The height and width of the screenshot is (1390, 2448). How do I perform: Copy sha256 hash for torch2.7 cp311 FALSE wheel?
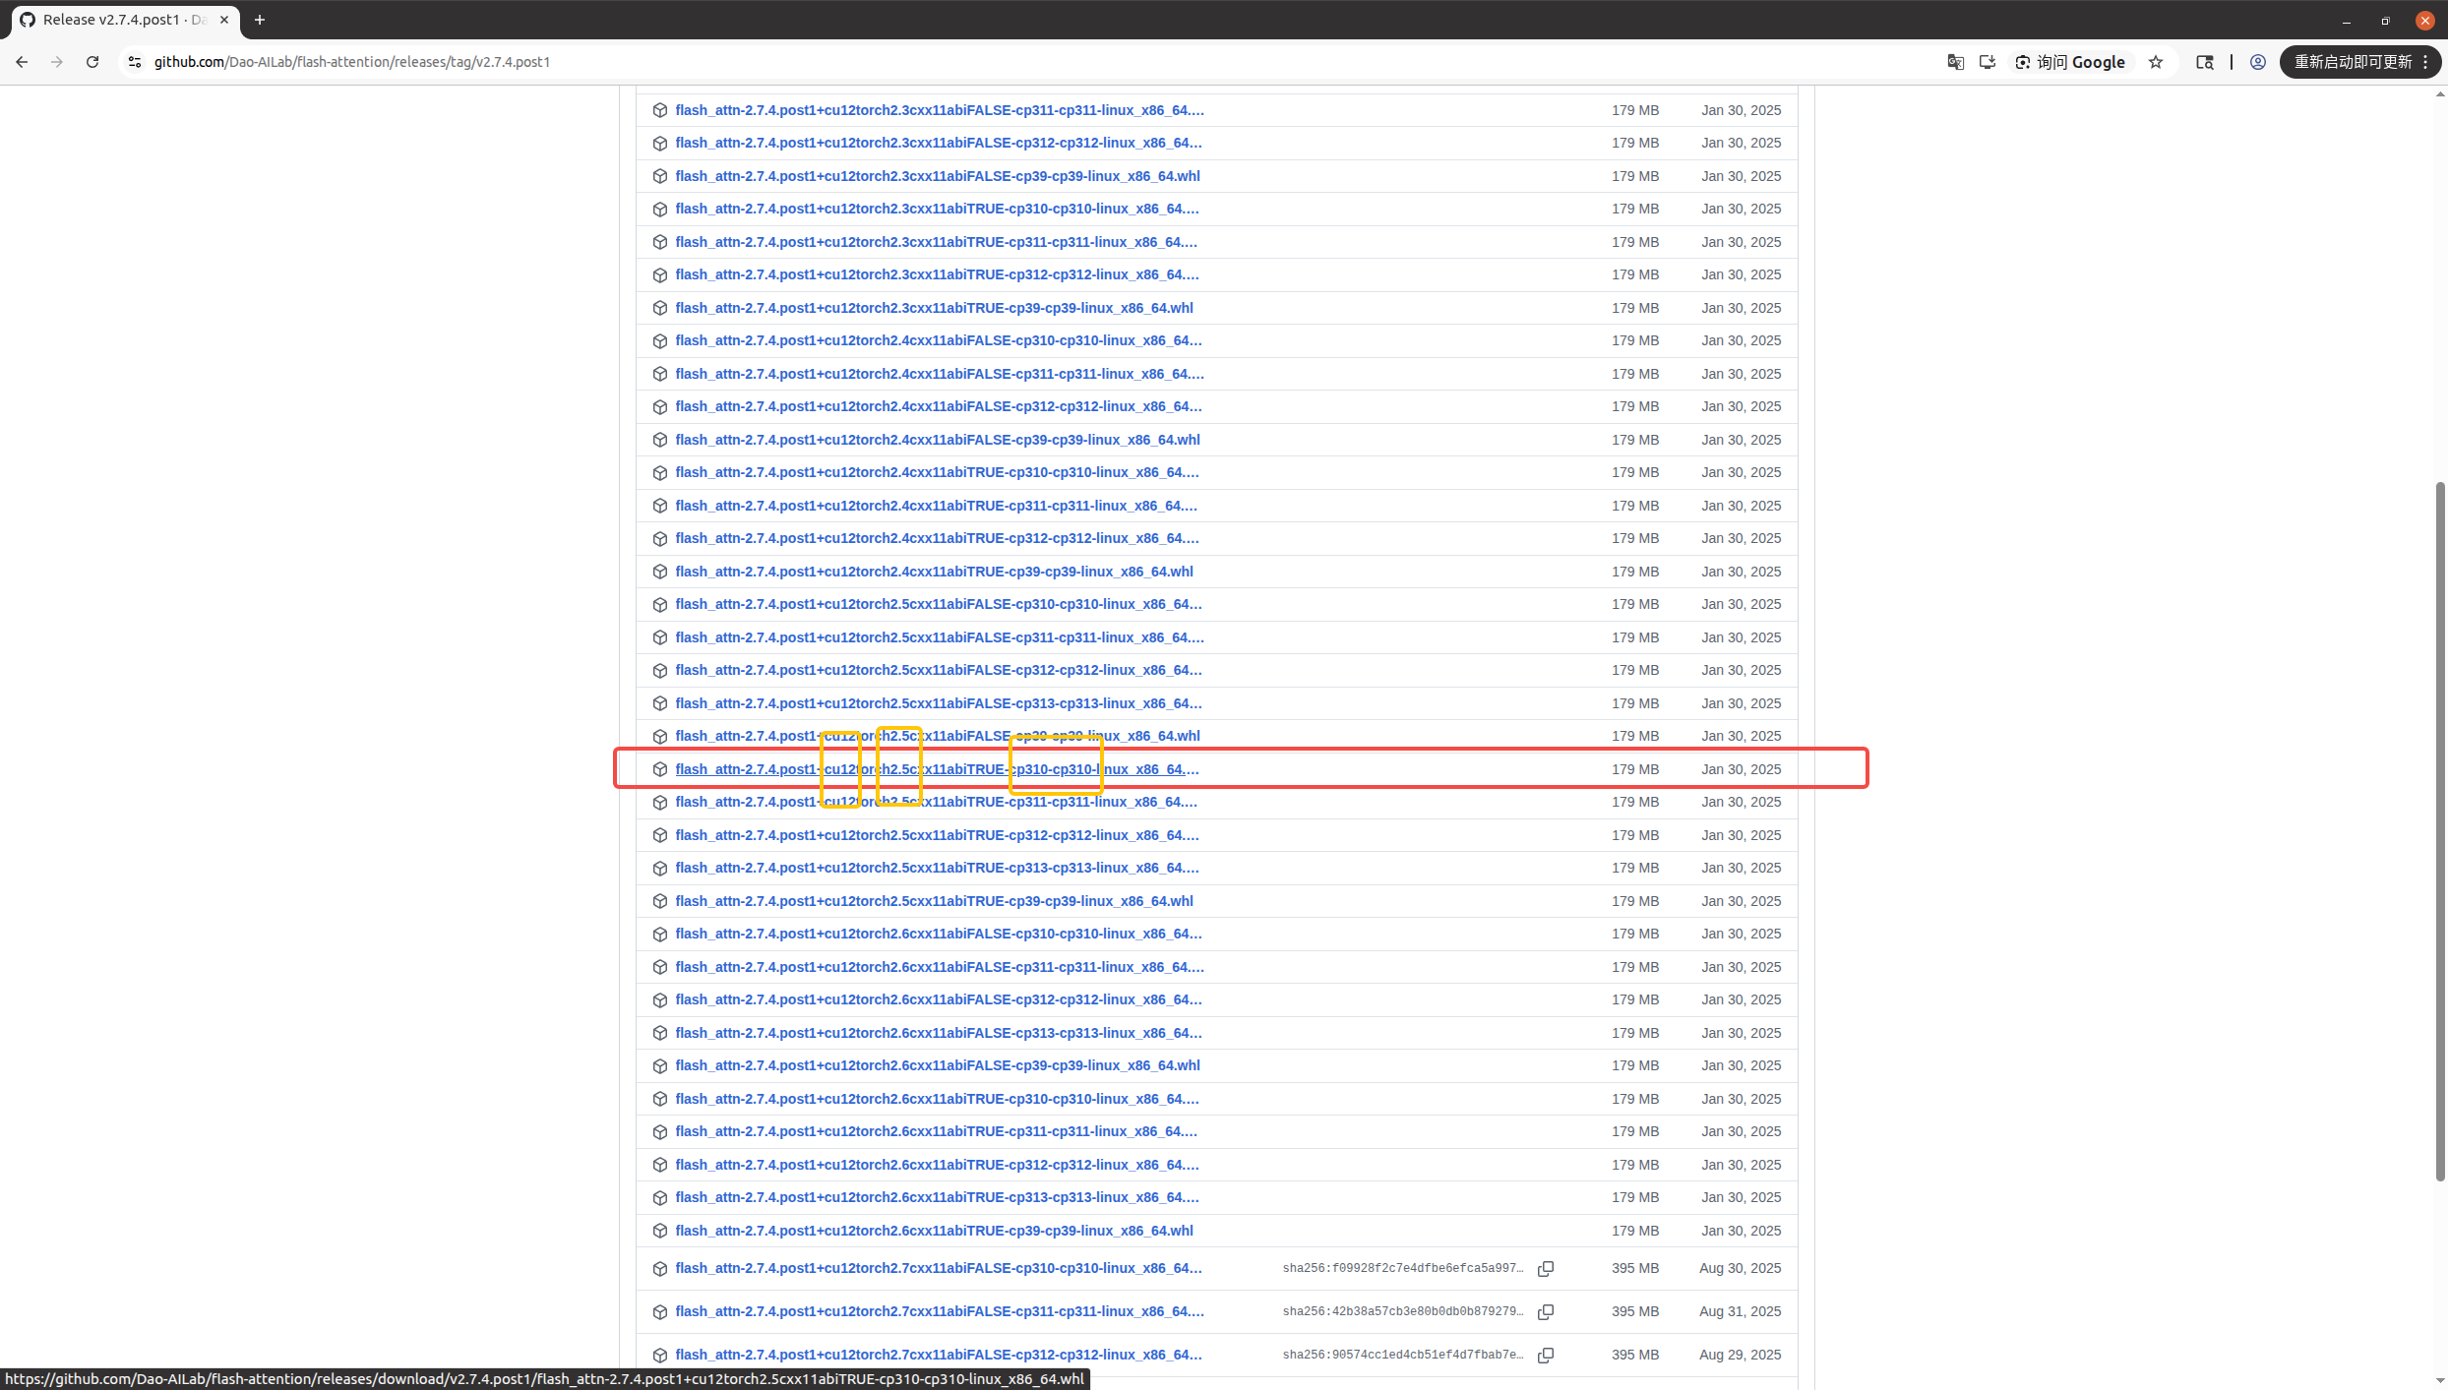[x=1546, y=1312]
